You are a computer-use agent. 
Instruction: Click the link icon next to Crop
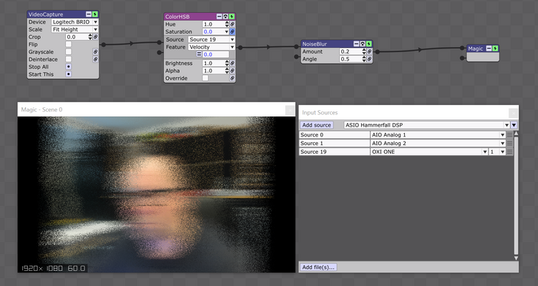pos(96,36)
